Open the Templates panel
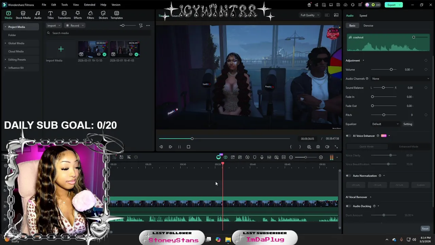Viewport: 435px width, 245px height. [x=117, y=15]
